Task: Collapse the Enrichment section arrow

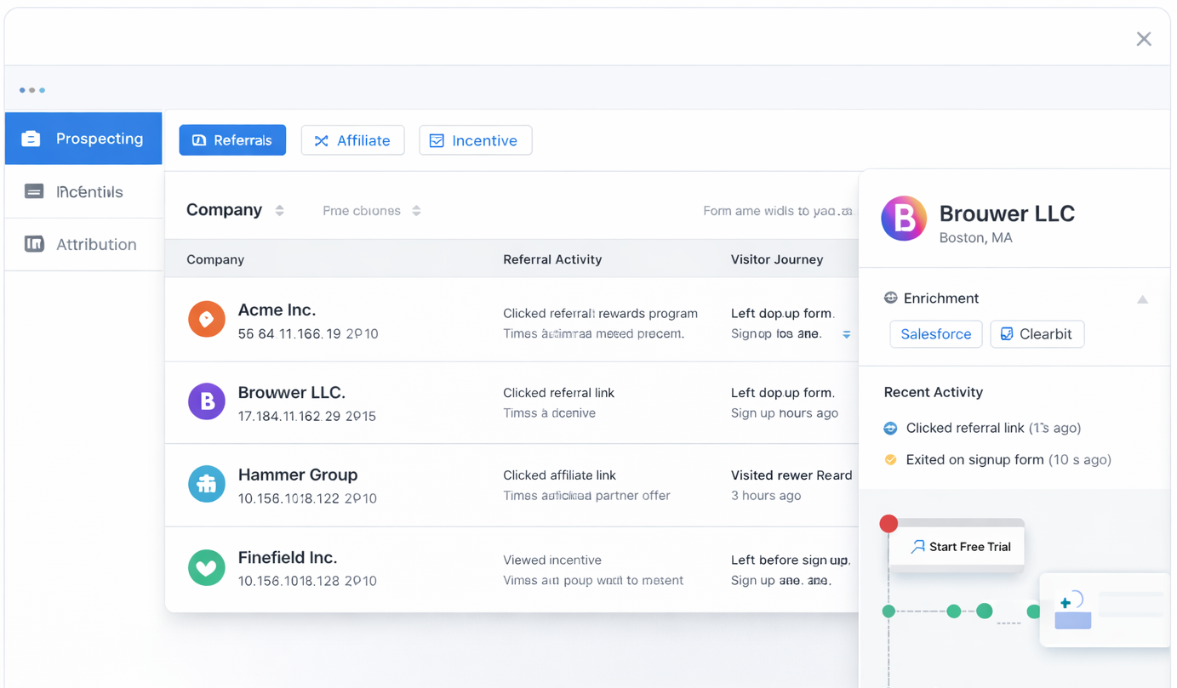Action: tap(1142, 299)
